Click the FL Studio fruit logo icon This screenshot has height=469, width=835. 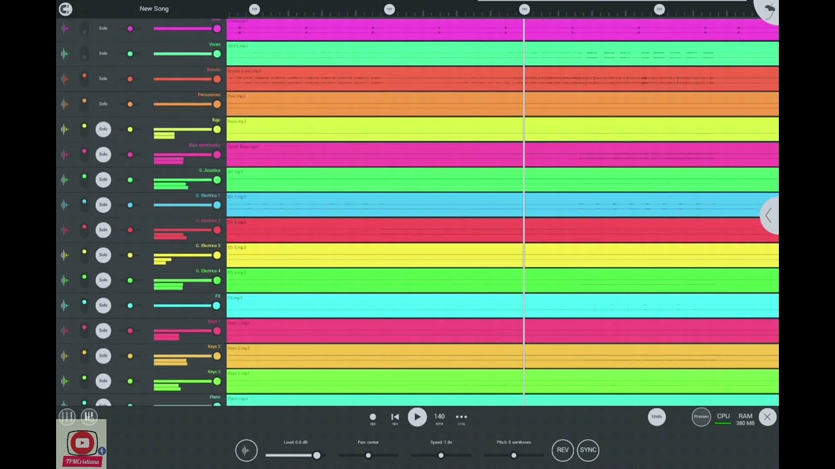point(768,9)
